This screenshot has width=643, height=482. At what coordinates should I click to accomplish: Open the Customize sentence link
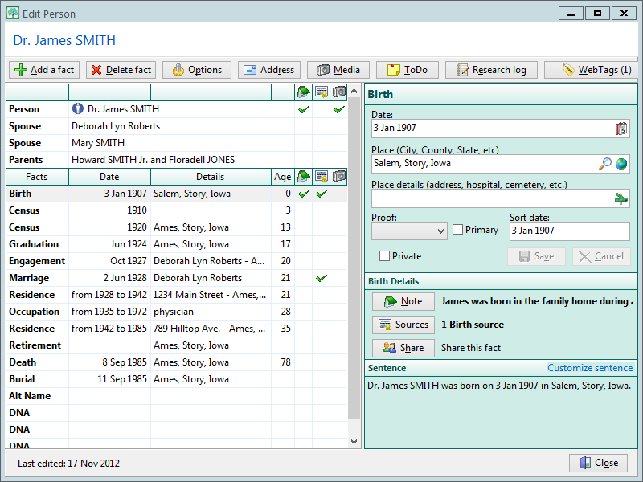[x=590, y=368]
